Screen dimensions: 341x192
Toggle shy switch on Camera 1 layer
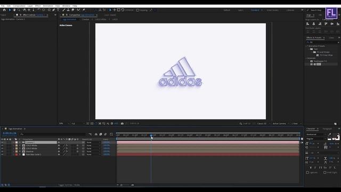59,142
